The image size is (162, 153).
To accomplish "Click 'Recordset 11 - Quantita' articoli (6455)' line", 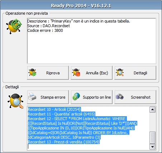I will click(x=61, y=114).
